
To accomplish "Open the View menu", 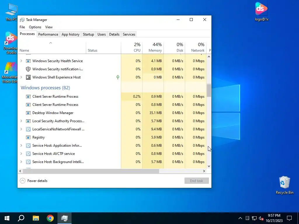I will pos(49,27).
